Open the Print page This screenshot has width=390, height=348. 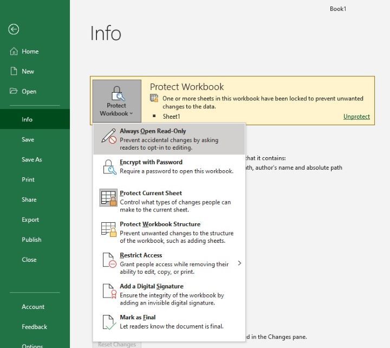35,179
